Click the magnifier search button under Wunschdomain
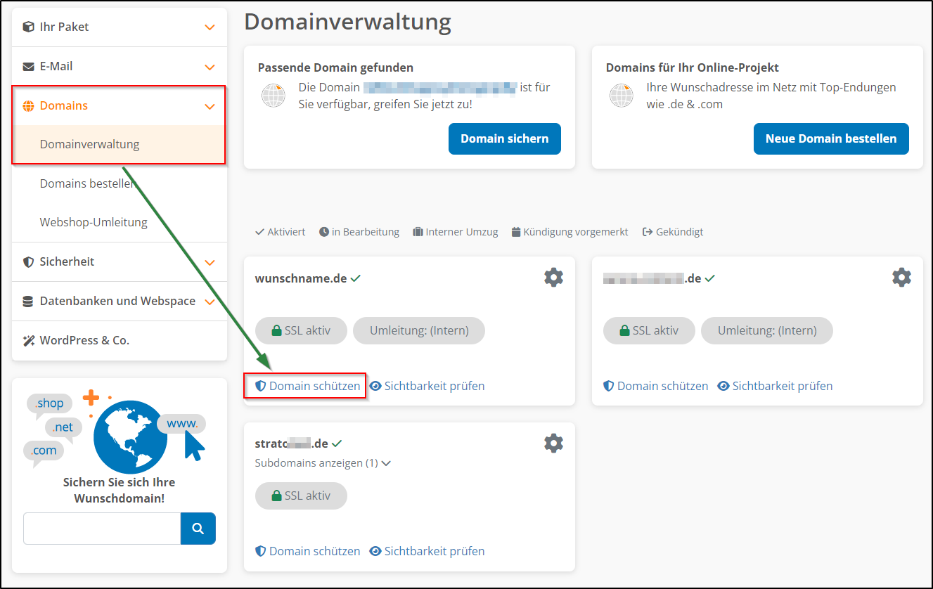The image size is (933, 589). click(198, 528)
